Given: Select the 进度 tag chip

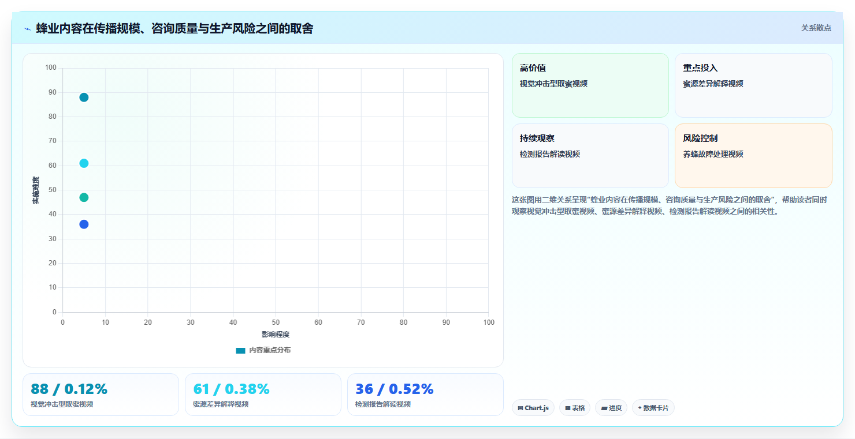Looking at the screenshot, I should click(x=611, y=408).
